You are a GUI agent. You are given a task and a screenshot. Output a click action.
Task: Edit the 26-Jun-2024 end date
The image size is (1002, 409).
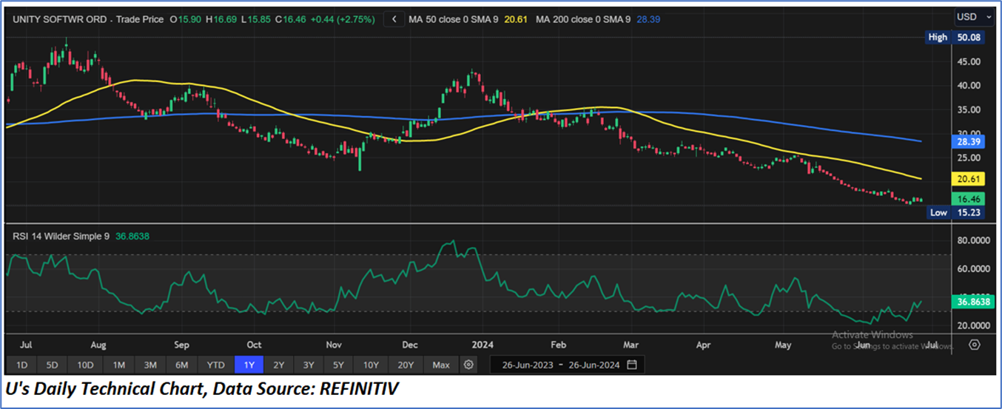pyautogui.click(x=593, y=365)
